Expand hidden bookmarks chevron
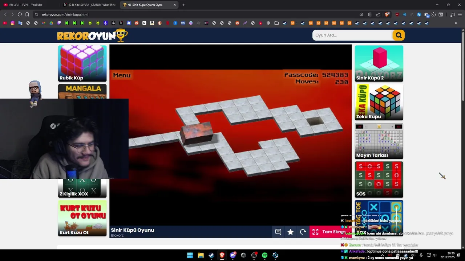The height and width of the screenshot is (261, 465). pos(456,23)
